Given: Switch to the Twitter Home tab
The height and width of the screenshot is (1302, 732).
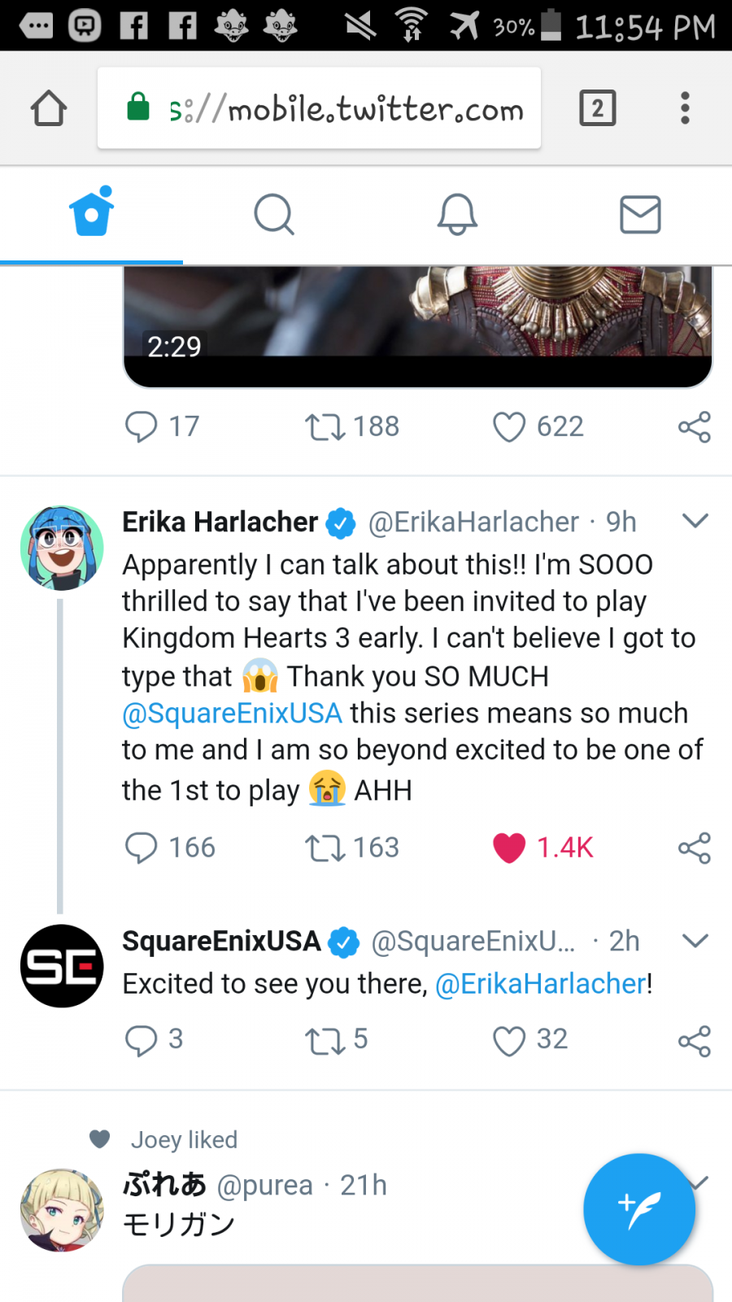Looking at the screenshot, I should 91,214.
